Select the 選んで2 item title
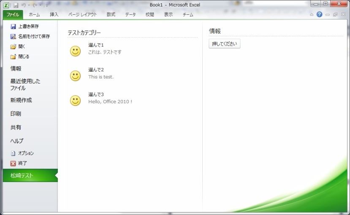350x215 pixels. click(96, 70)
